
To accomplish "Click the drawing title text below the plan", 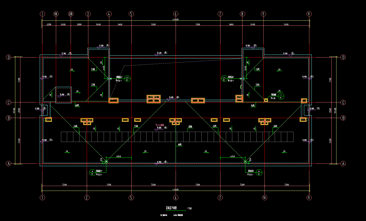I will 172,208.
